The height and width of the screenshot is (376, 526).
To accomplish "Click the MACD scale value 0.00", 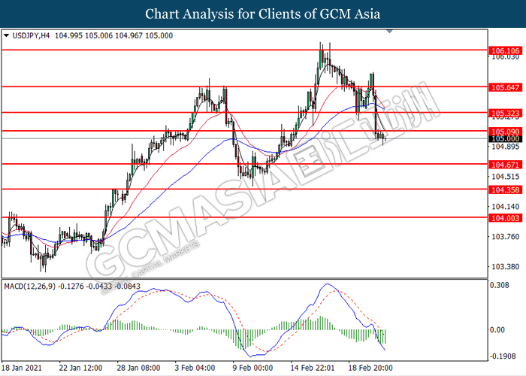I will coord(497,330).
